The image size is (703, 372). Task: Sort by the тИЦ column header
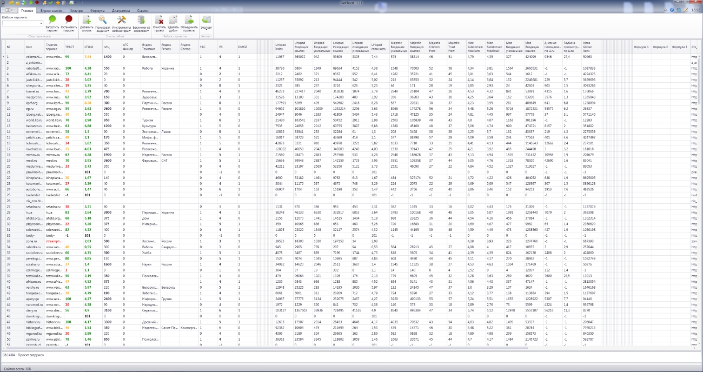(x=112, y=47)
